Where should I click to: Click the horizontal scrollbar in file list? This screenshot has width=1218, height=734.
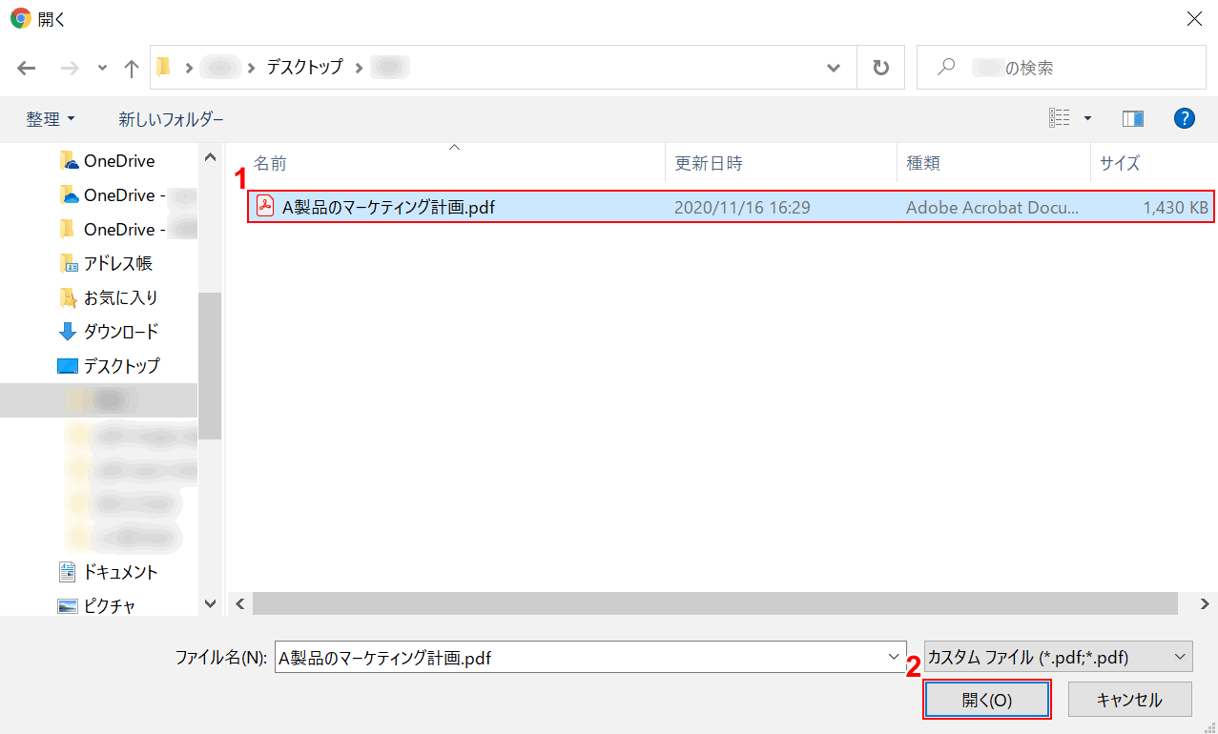tap(715, 603)
